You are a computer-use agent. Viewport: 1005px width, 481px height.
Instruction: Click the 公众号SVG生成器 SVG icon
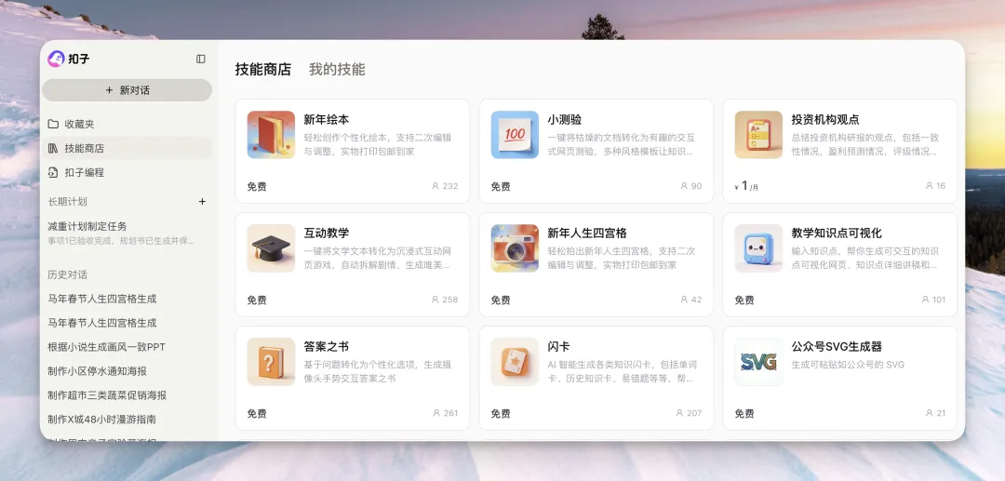(758, 361)
